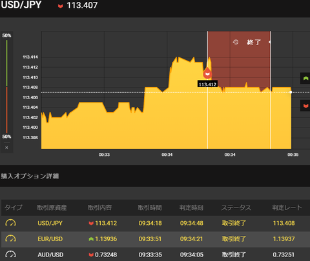Click the red down arrow next to 113.407
This screenshot has width=310, height=261.
pos(61,6)
